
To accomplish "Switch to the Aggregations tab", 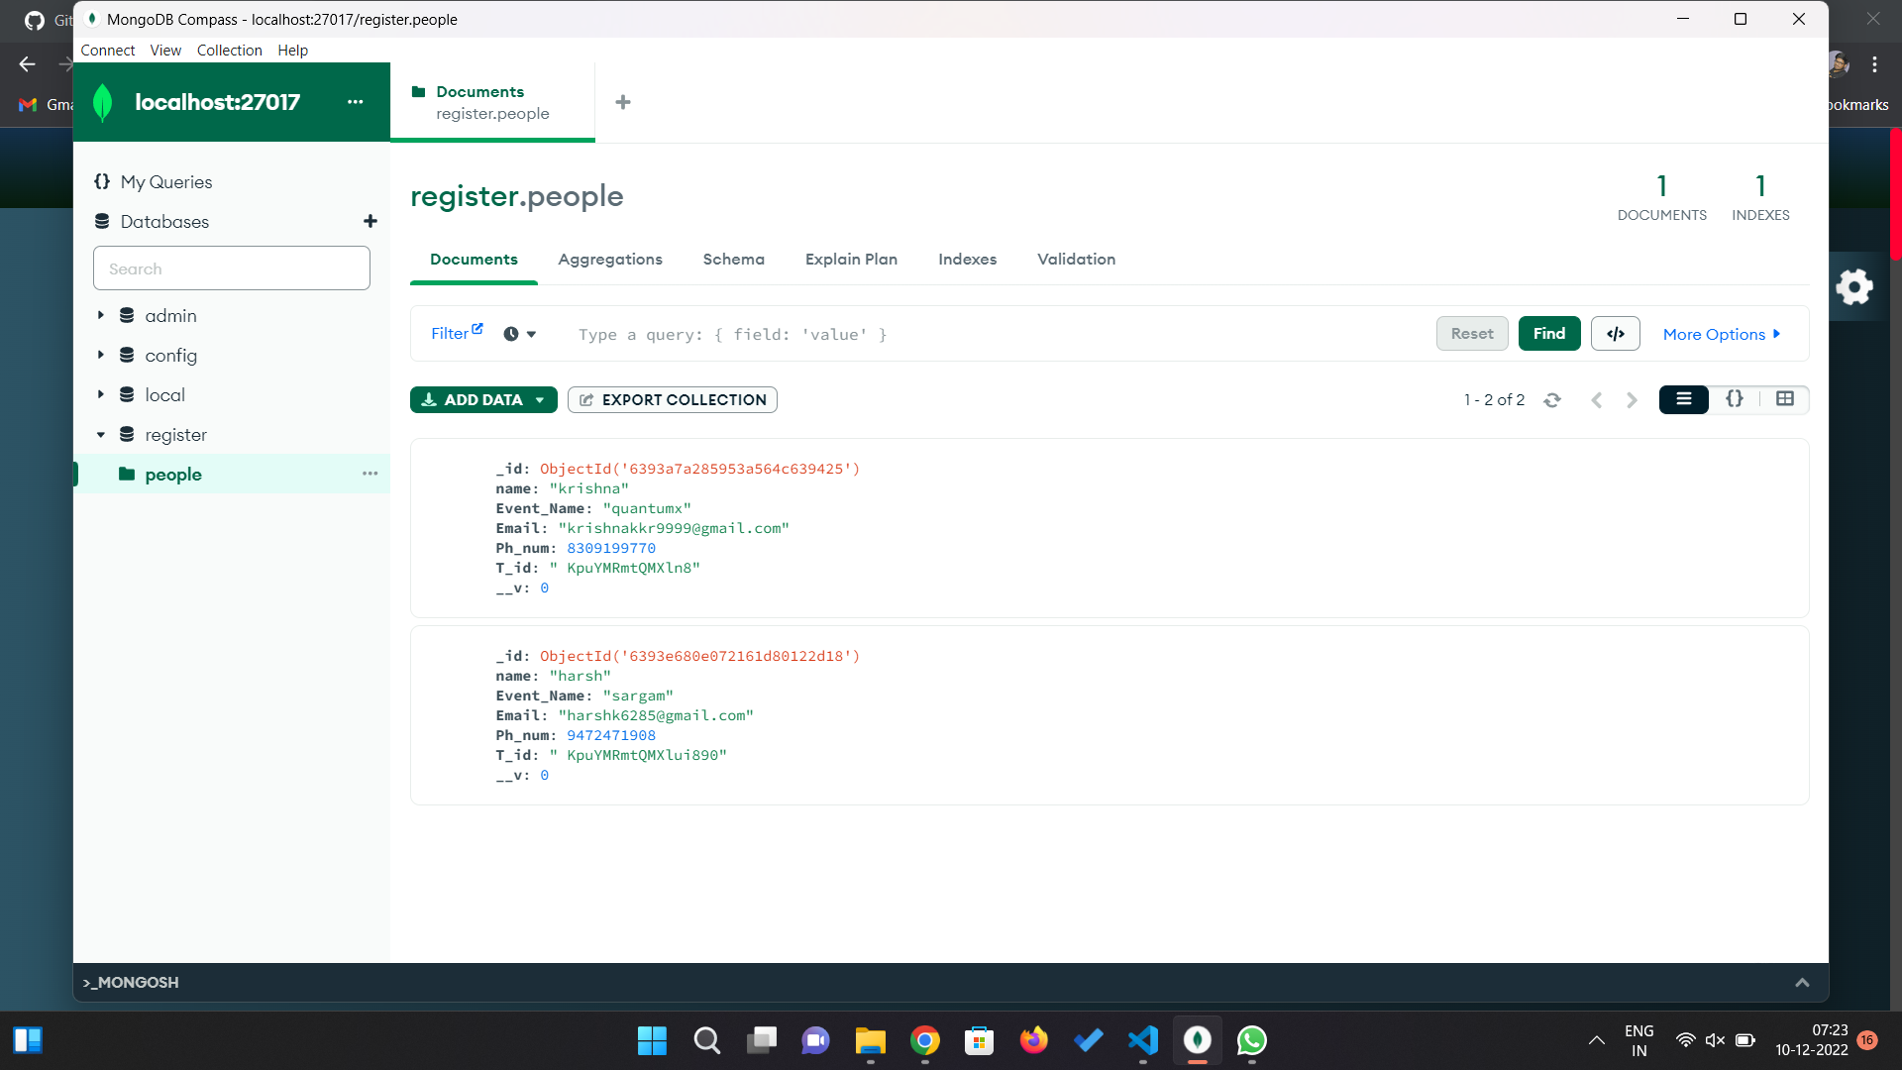I will 610,260.
